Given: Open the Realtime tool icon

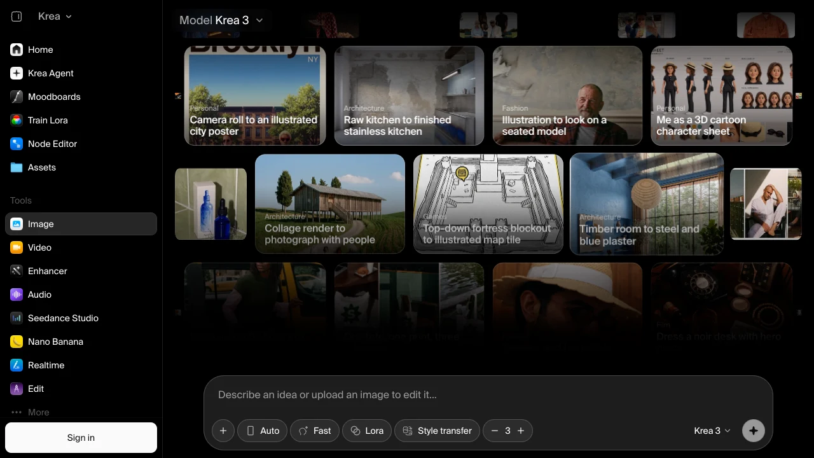Looking at the screenshot, I should click(17, 365).
